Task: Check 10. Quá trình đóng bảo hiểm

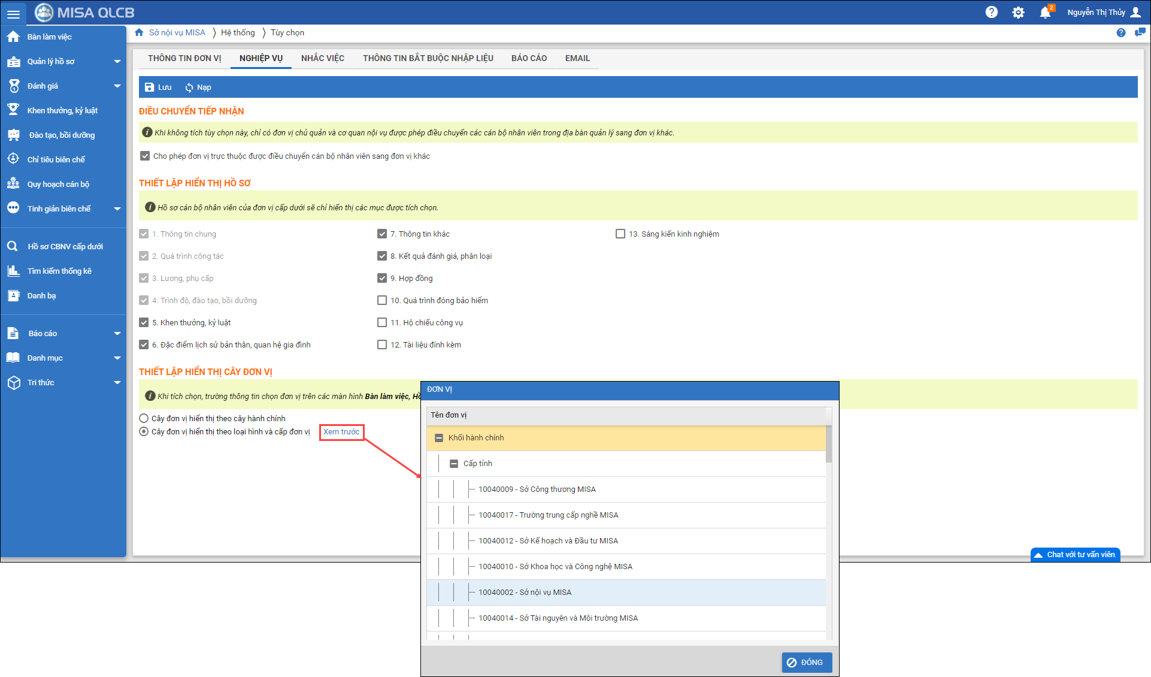Action: [x=382, y=300]
